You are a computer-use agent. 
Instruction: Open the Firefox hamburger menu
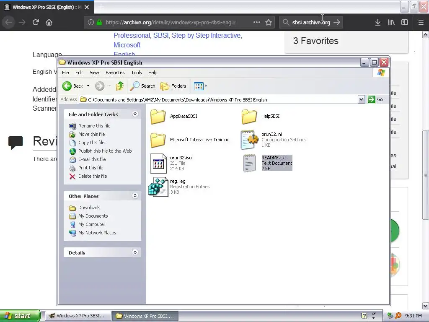pos(421,22)
